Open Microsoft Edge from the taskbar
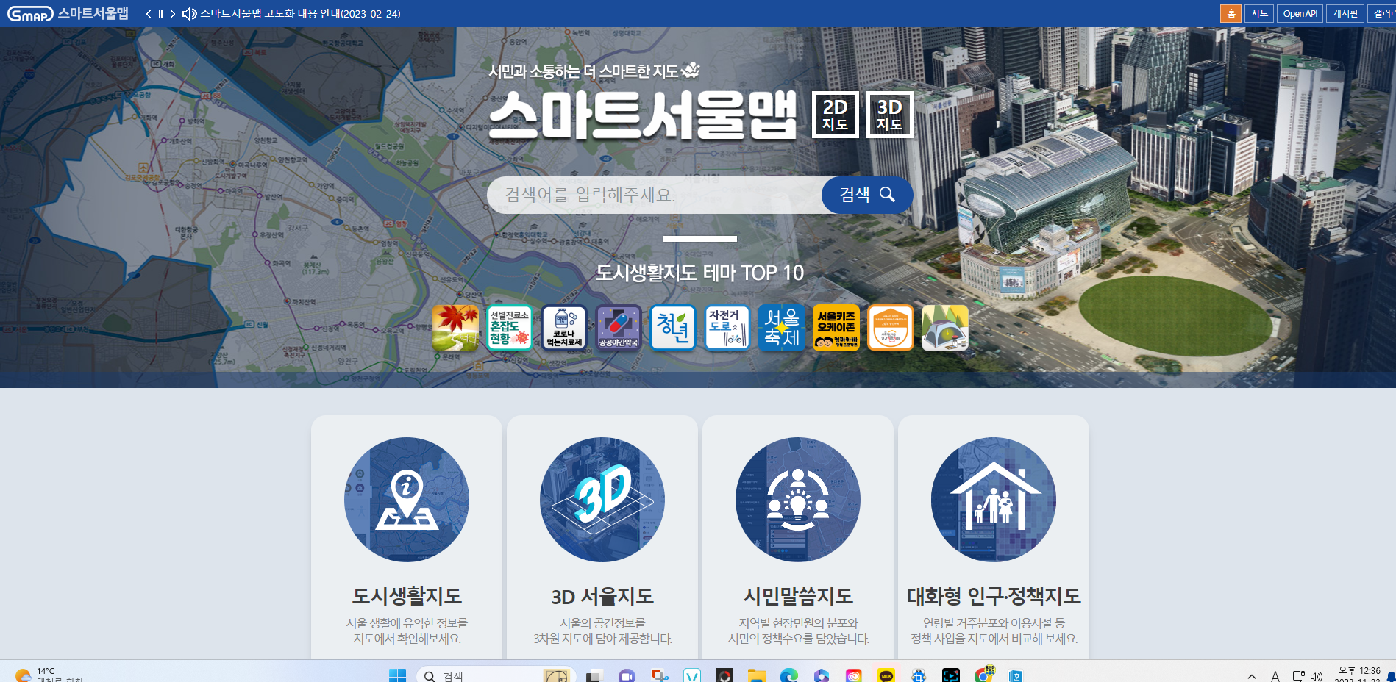This screenshot has height=682, width=1396. tap(789, 675)
